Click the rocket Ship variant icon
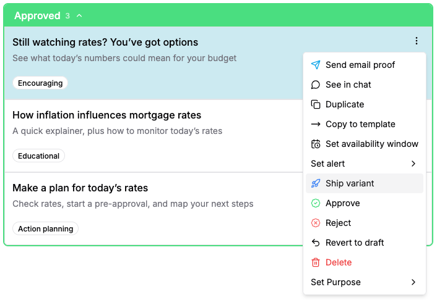This screenshot has width=437, height=300. click(x=316, y=183)
